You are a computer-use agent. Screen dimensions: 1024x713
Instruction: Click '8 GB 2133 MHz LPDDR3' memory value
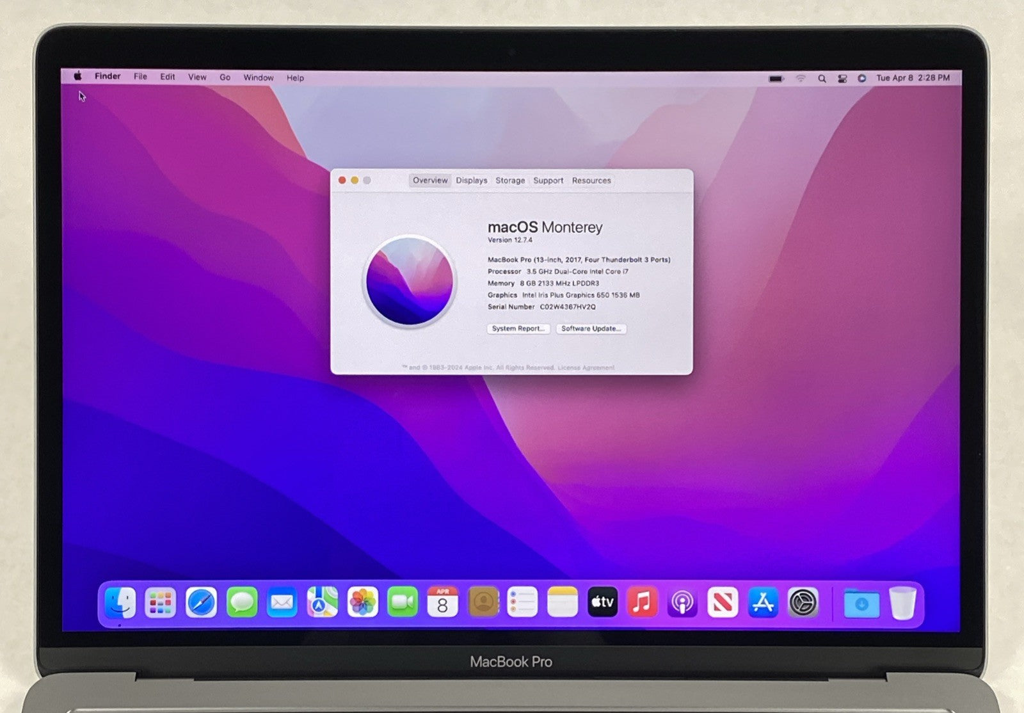click(x=559, y=284)
